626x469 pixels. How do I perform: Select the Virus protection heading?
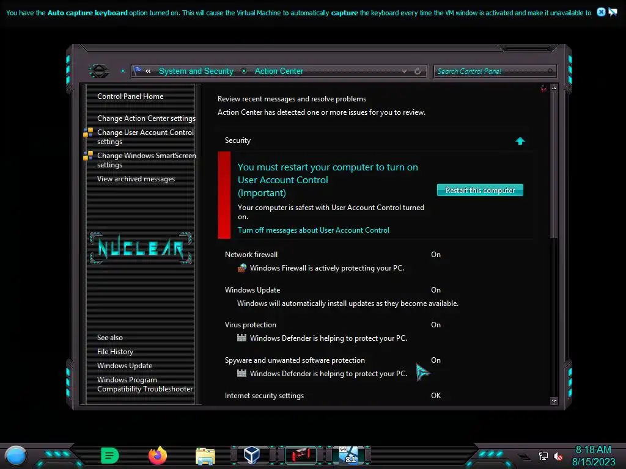point(250,325)
